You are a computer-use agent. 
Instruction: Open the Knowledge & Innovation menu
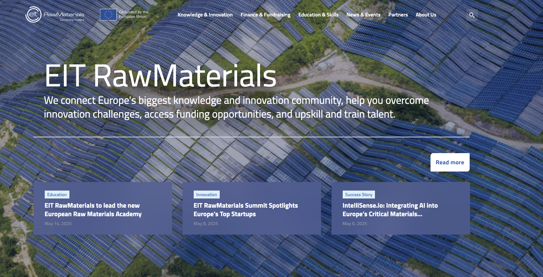[x=205, y=15]
